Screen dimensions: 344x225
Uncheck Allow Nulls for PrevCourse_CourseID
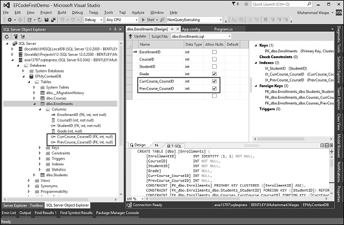tap(214, 88)
